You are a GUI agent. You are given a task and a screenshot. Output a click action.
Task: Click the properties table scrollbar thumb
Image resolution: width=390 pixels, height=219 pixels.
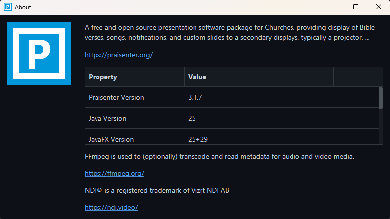pyautogui.click(x=381, y=98)
